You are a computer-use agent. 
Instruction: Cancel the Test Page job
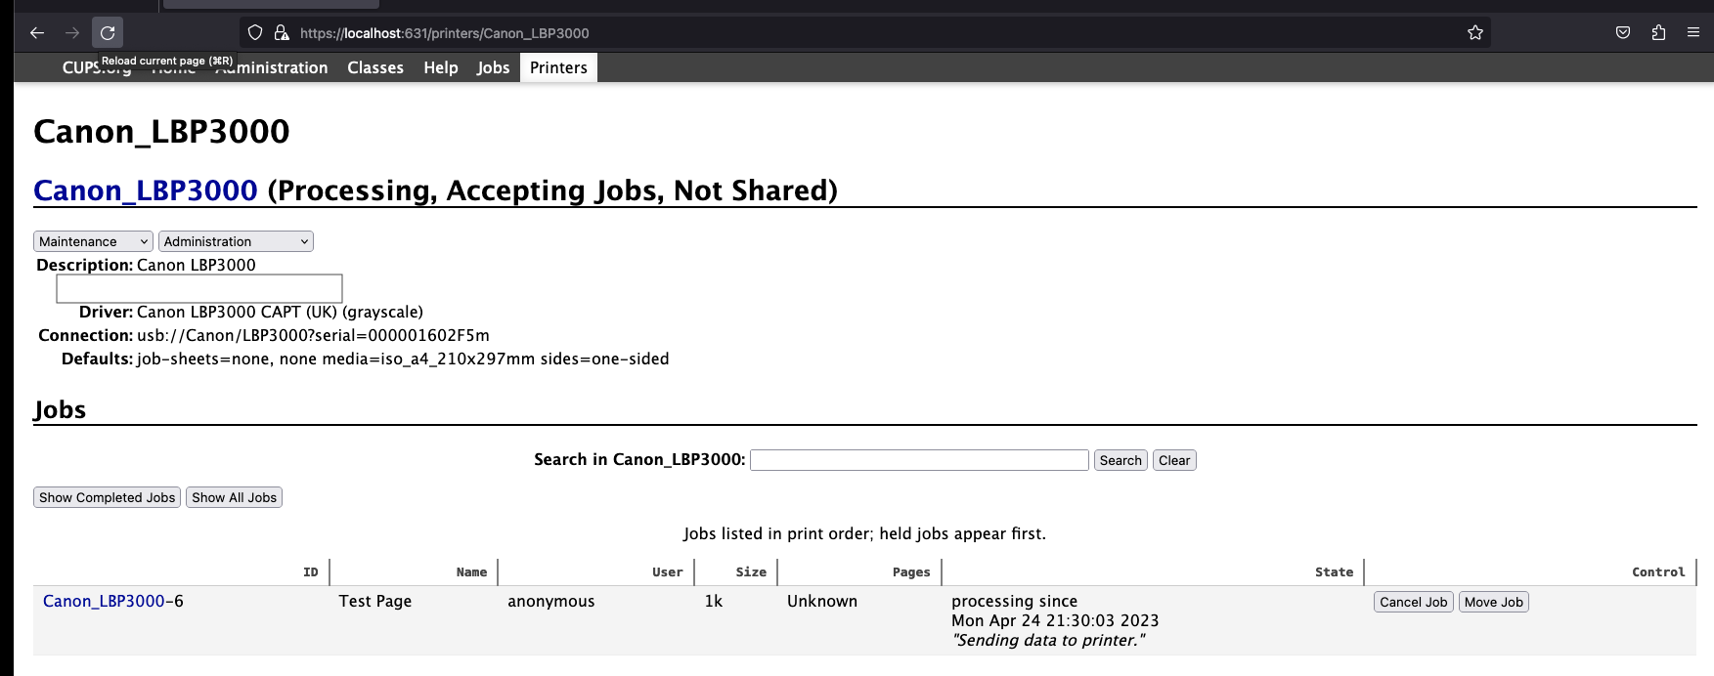pos(1413,602)
